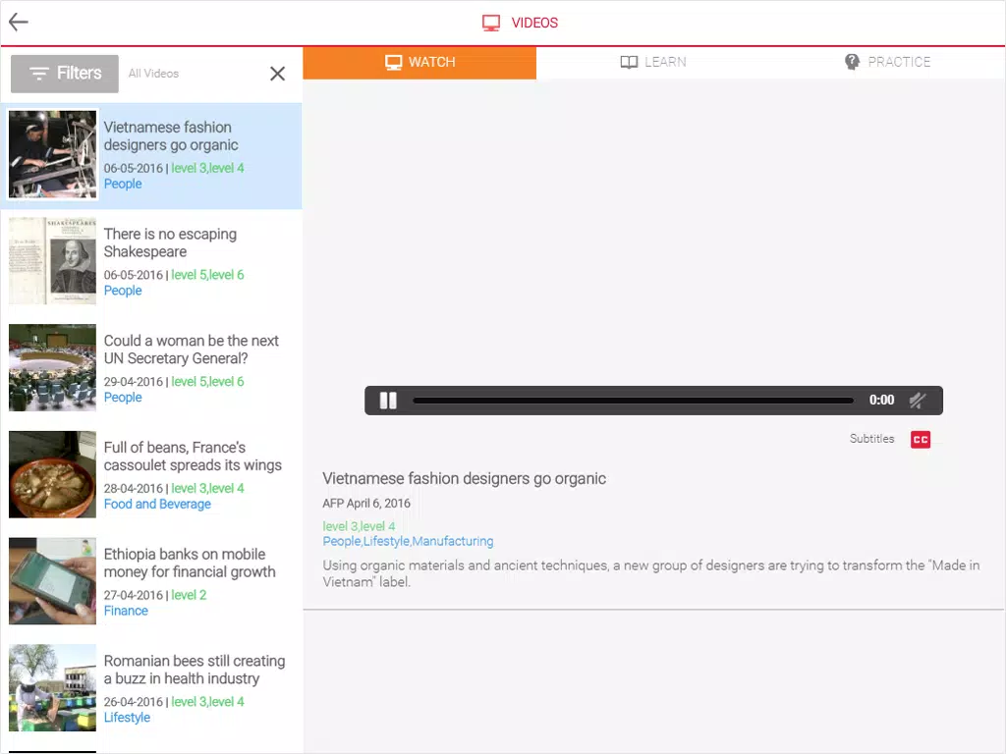
Task: Clear the All Videos filter with X
Action: tap(277, 74)
